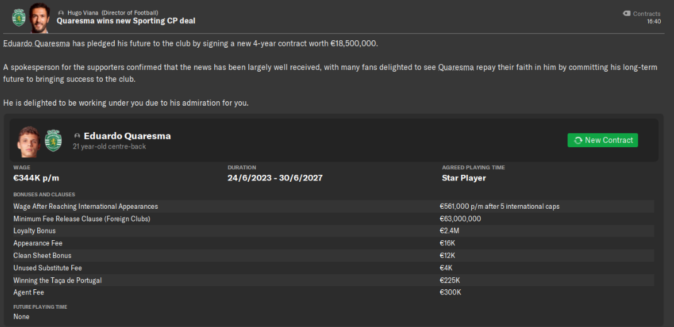
Task: Select the Contracts category label
Action: [647, 13]
